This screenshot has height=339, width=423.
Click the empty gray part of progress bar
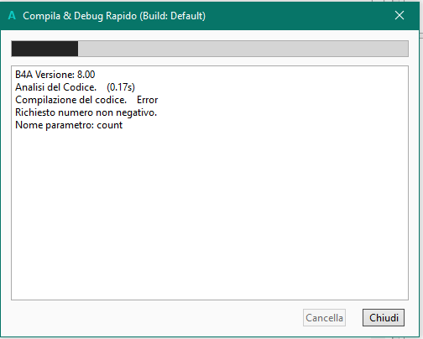(243, 49)
